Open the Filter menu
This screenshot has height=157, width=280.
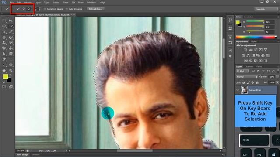coord(66,3)
